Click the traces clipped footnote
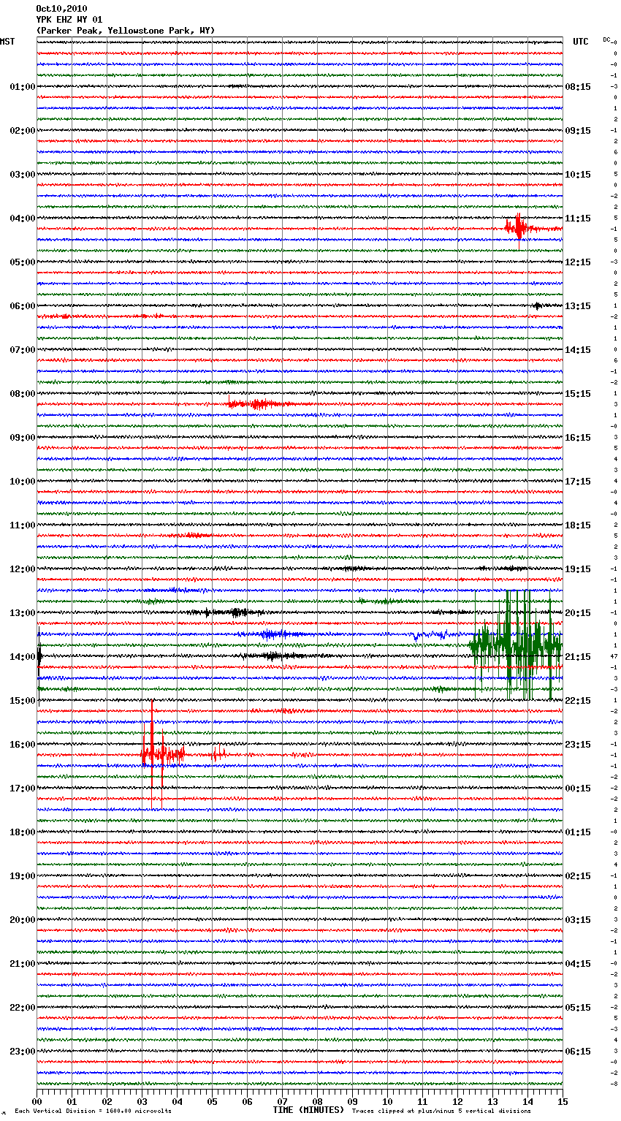 tap(441, 1111)
